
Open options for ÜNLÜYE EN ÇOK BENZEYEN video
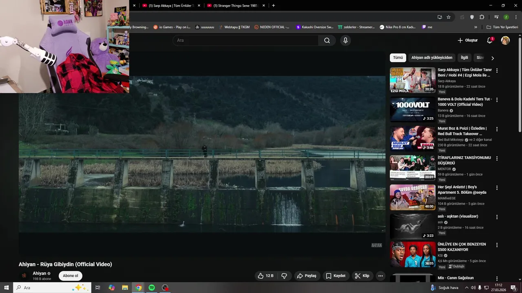coord(497,245)
